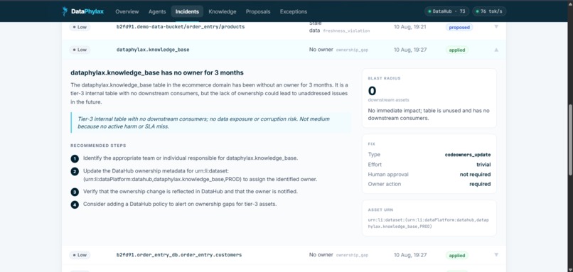Click Owner action 'required' value
The image size is (573, 272).
[480, 185]
